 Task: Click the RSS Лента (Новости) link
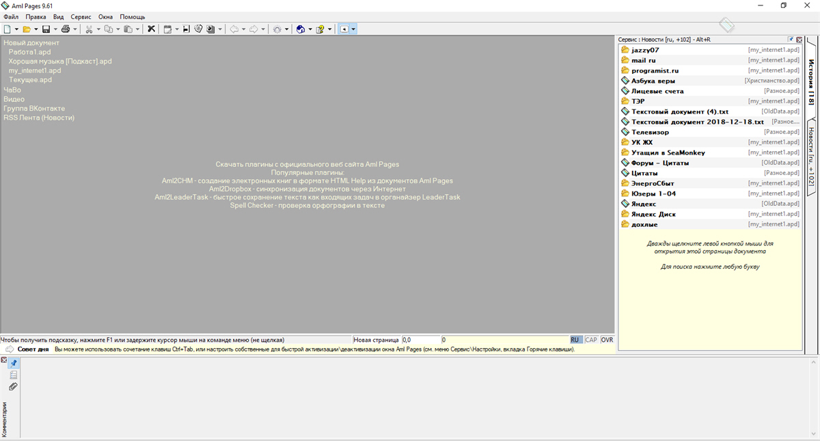(39, 118)
